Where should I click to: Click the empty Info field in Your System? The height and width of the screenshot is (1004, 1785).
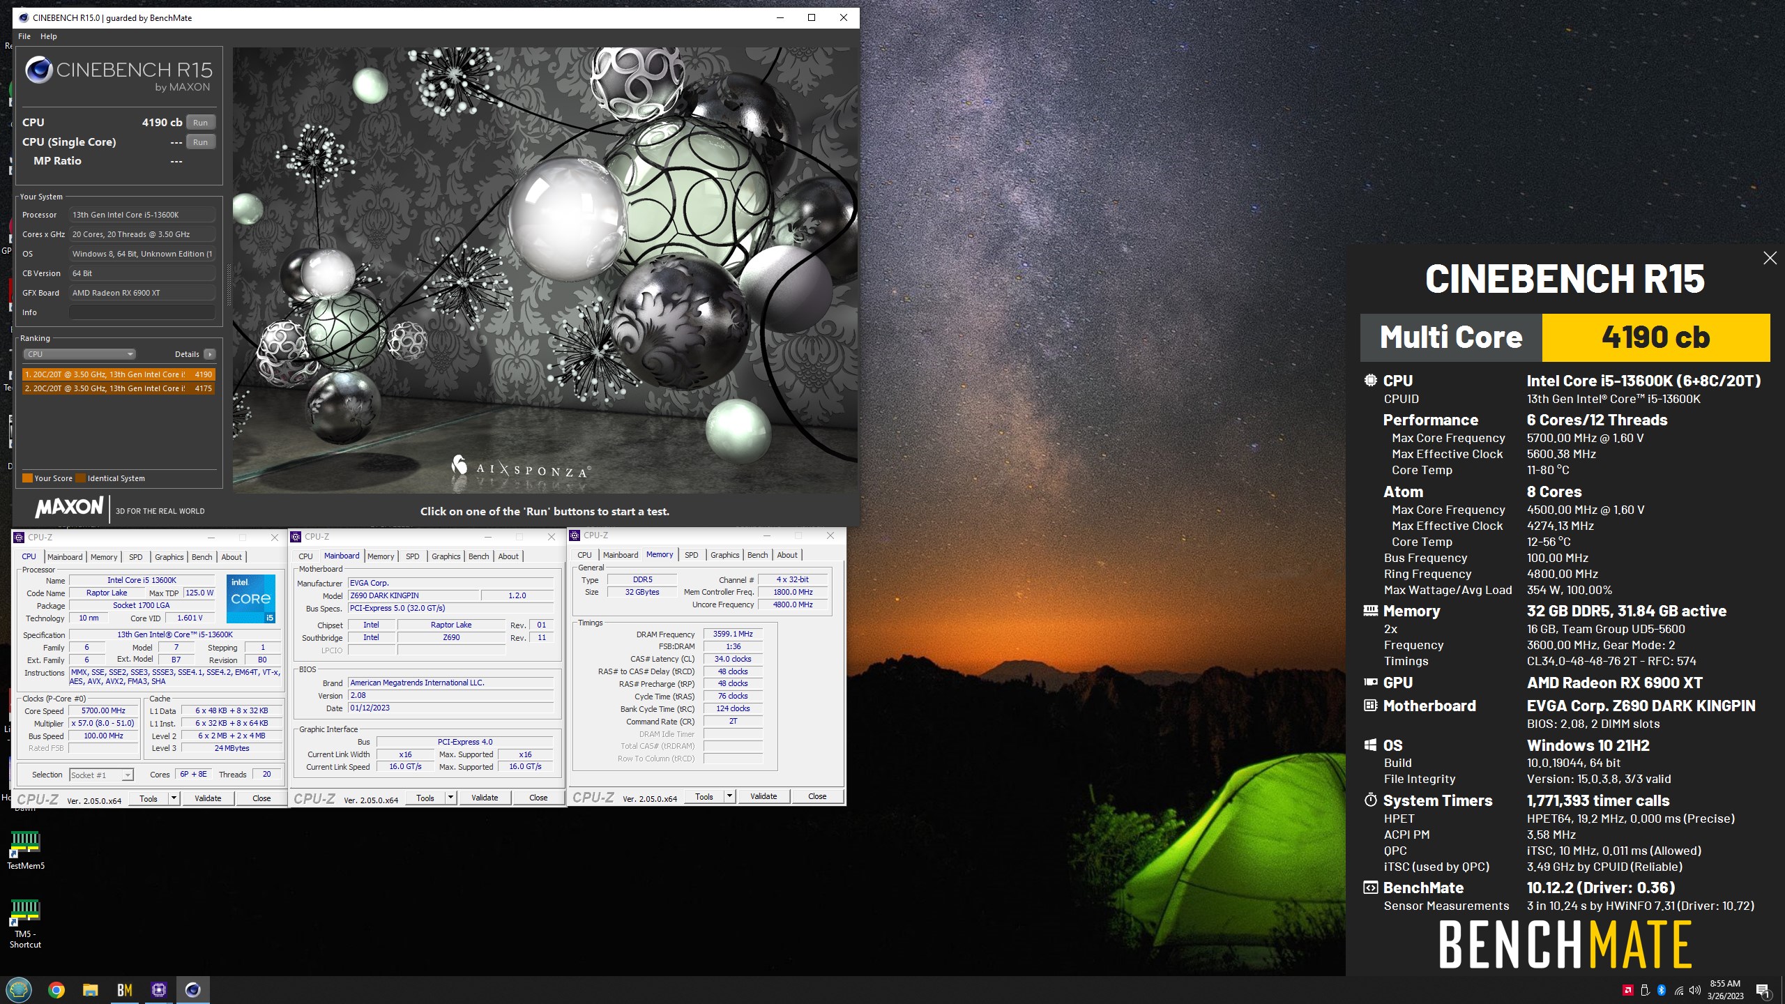tap(142, 312)
